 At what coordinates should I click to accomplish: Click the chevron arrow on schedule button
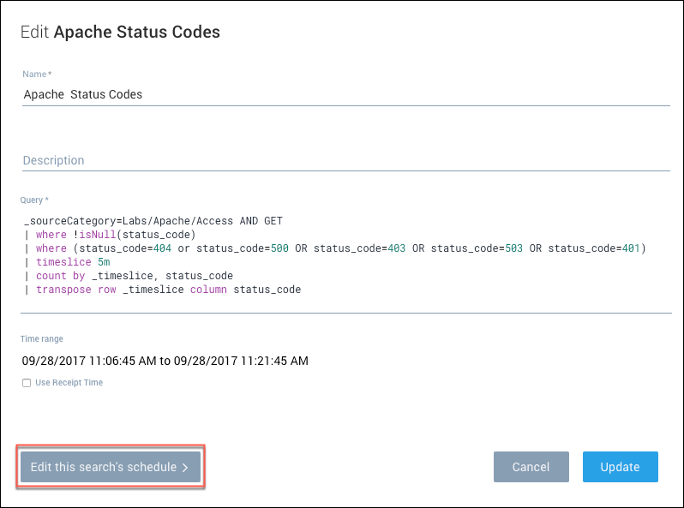(185, 468)
